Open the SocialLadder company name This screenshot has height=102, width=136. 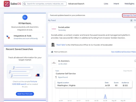[x=64, y=27]
